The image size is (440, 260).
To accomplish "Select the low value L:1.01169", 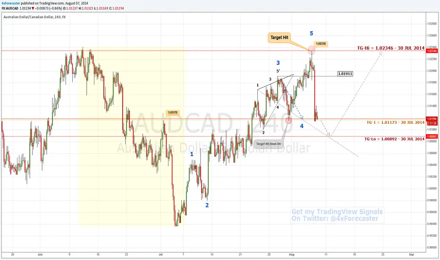I will 101,9.
